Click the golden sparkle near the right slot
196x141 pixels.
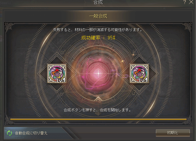click(x=122, y=61)
